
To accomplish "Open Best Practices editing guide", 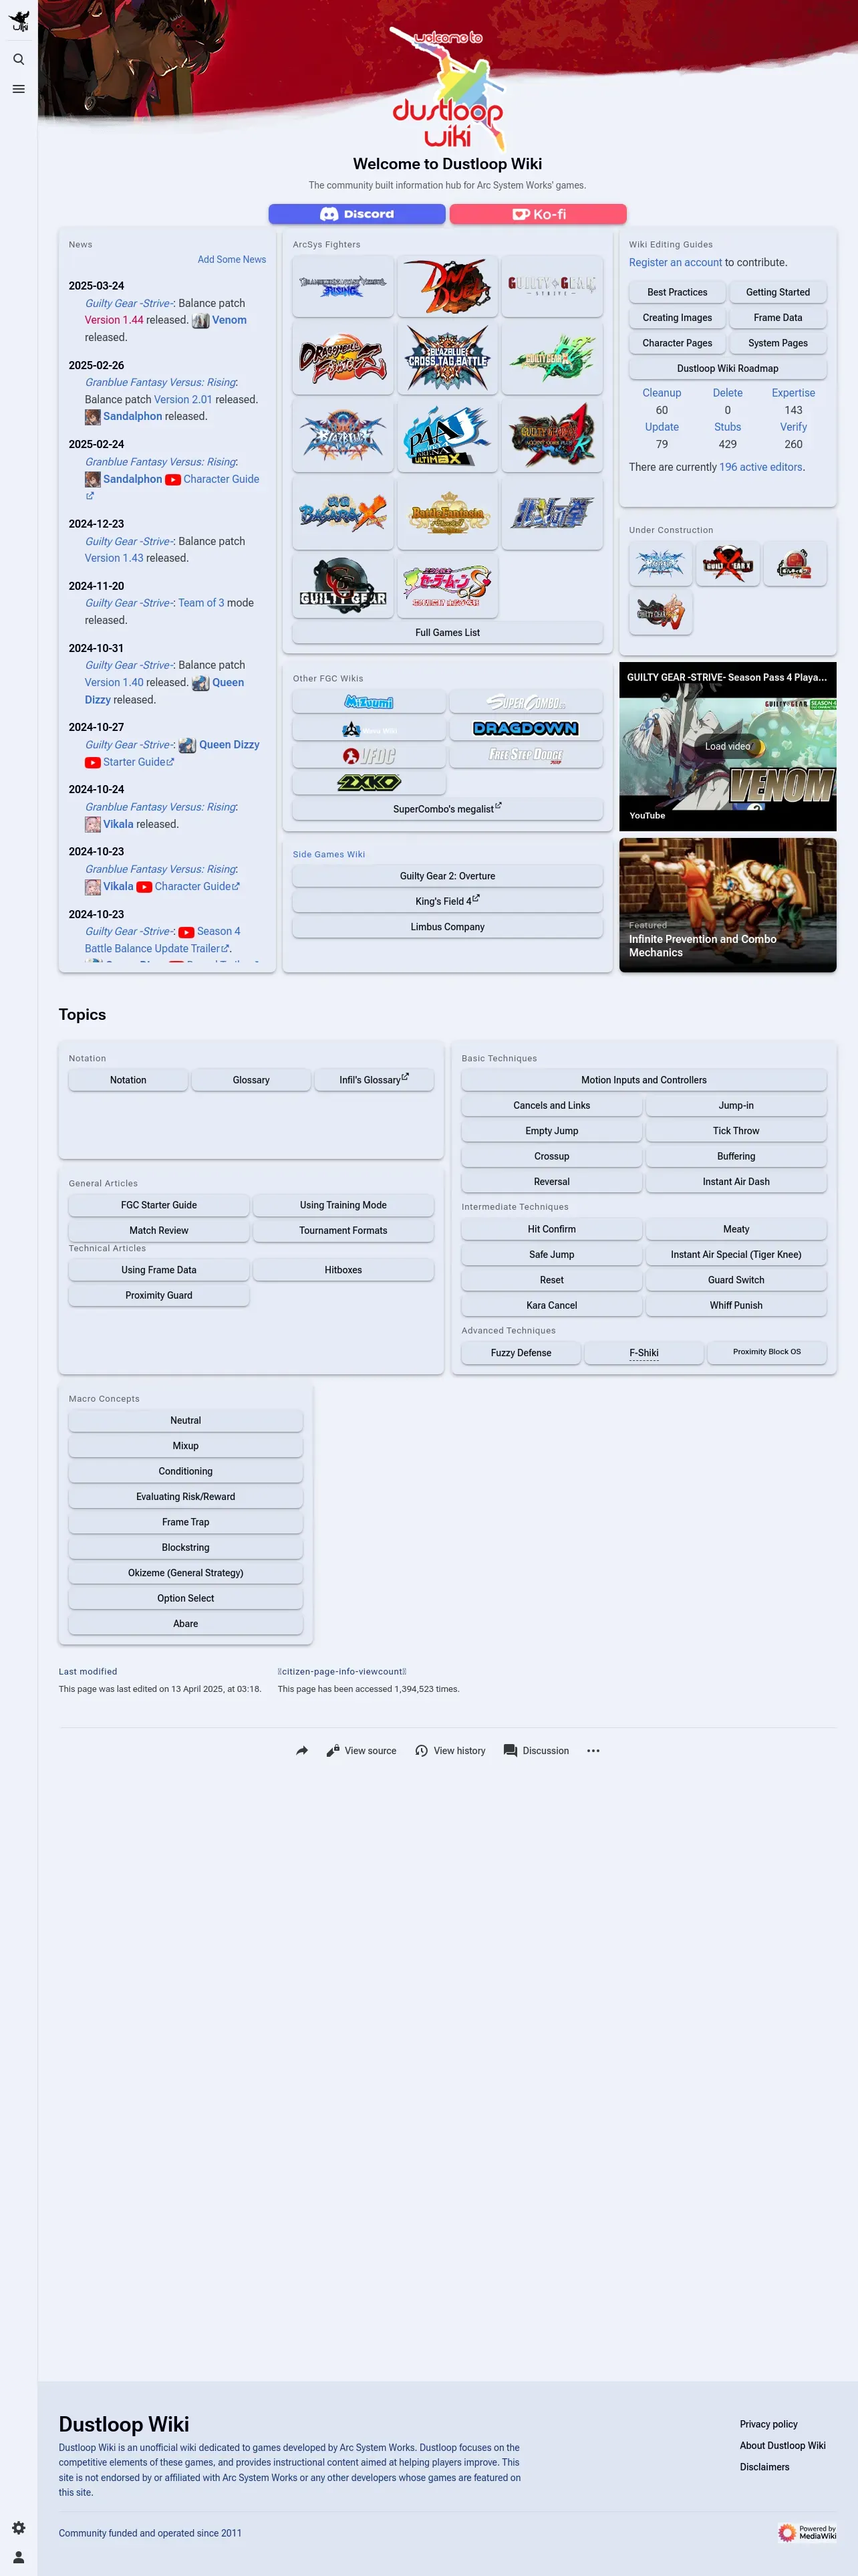I will (x=677, y=292).
